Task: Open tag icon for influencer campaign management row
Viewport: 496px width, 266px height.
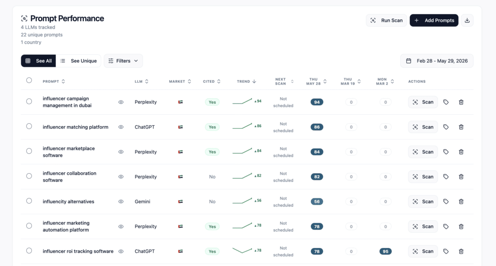Action: tap(446, 102)
